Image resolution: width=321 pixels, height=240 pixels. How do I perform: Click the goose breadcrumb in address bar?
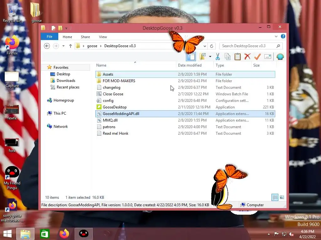coord(92,46)
